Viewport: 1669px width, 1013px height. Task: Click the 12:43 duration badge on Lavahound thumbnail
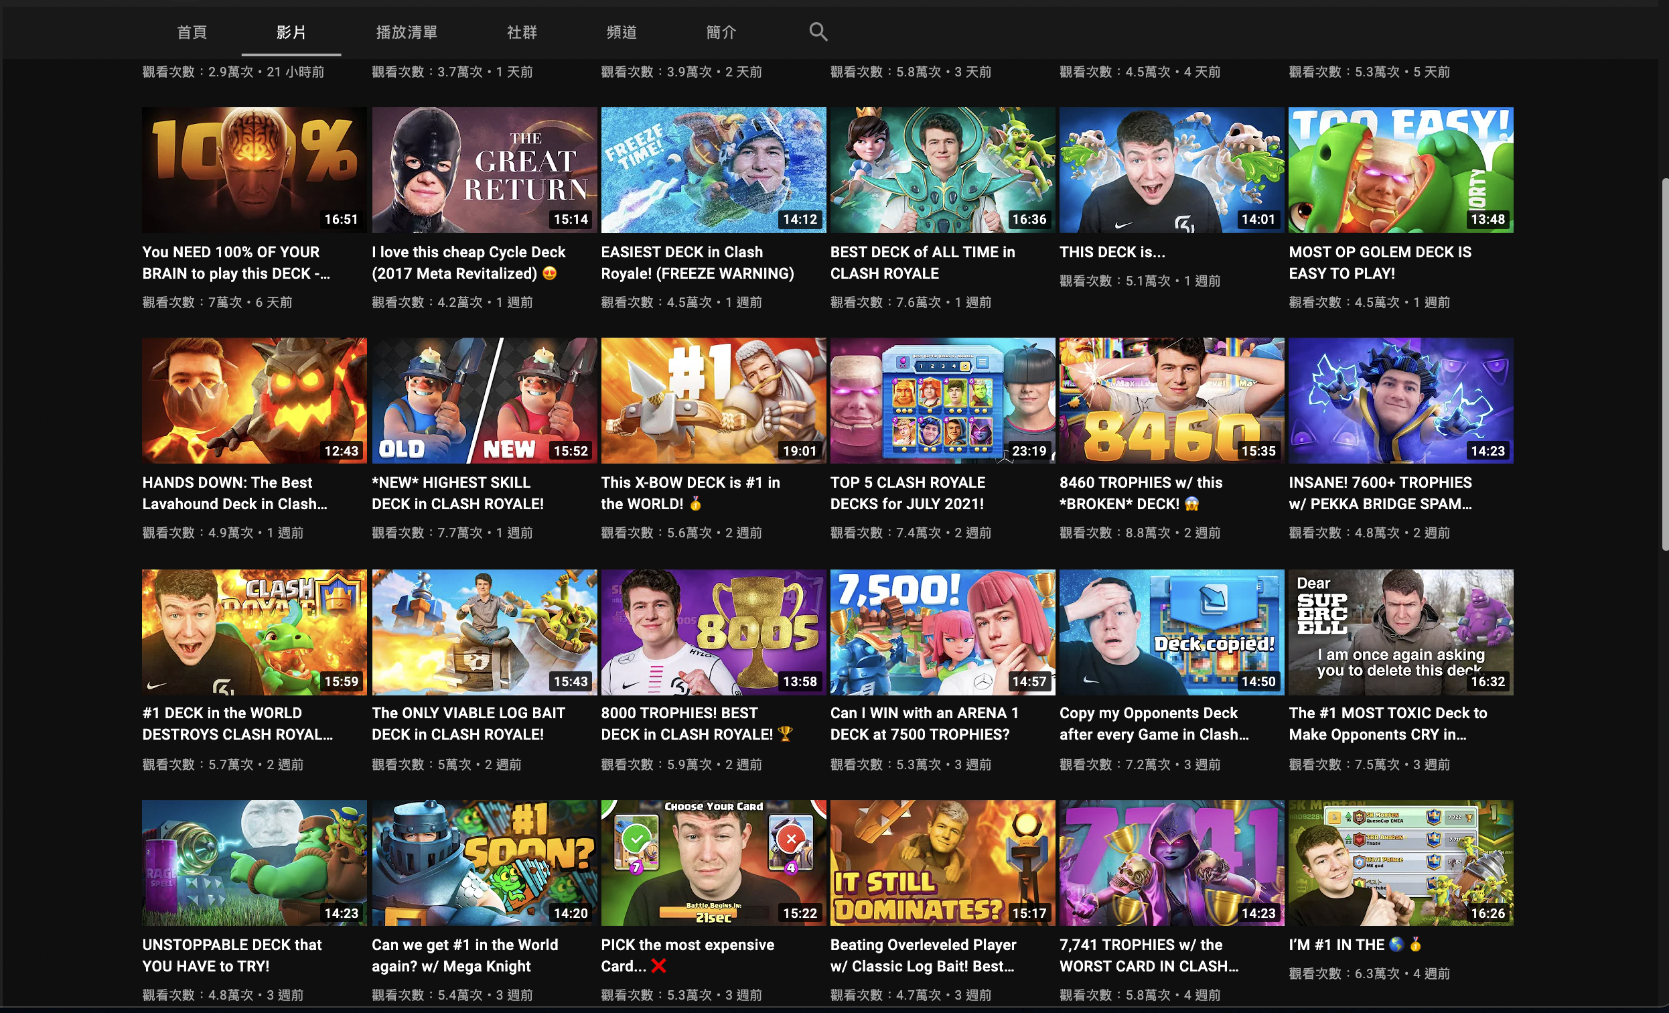pyautogui.click(x=341, y=451)
